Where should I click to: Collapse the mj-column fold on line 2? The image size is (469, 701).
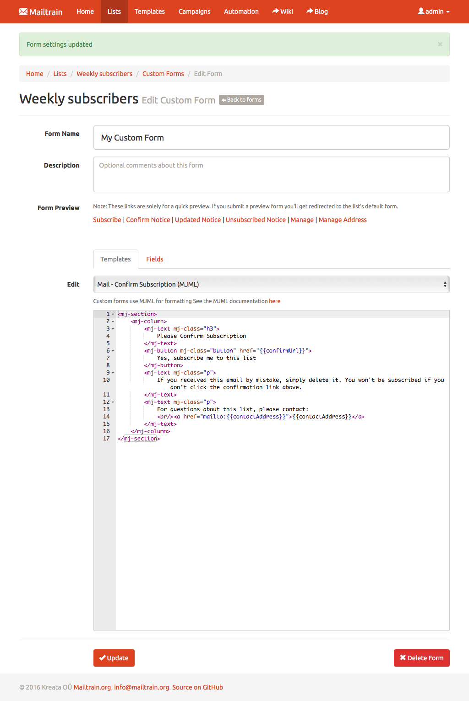click(113, 321)
